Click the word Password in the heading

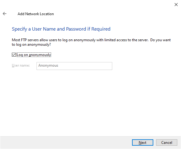[x=76, y=29]
